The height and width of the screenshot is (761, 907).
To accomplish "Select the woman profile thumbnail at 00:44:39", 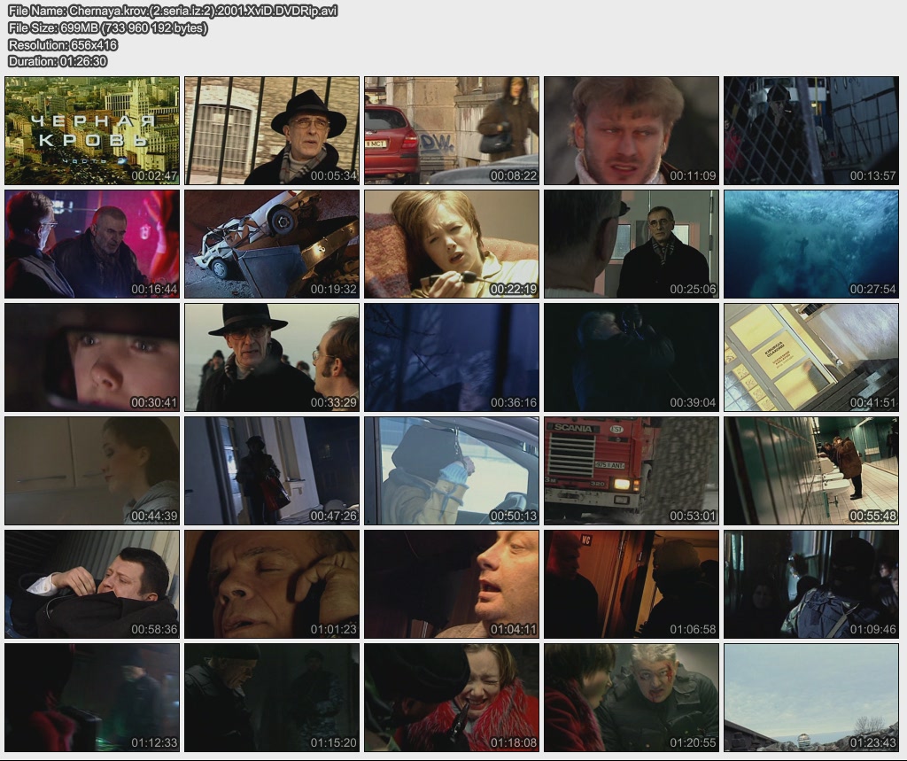I will pyautogui.click(x=92, y=471).
